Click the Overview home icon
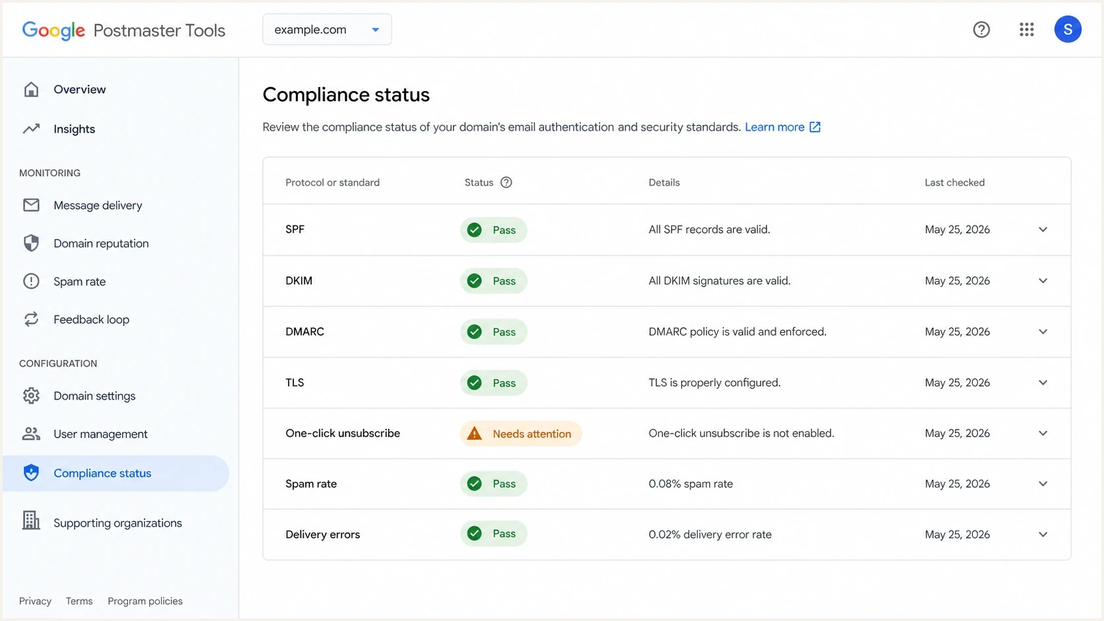This screenshot has height=621, width=1104. [x=31, y=89]
